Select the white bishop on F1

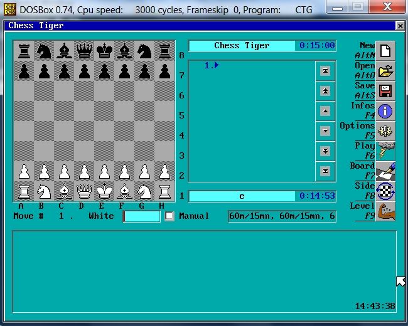[124, 192]
